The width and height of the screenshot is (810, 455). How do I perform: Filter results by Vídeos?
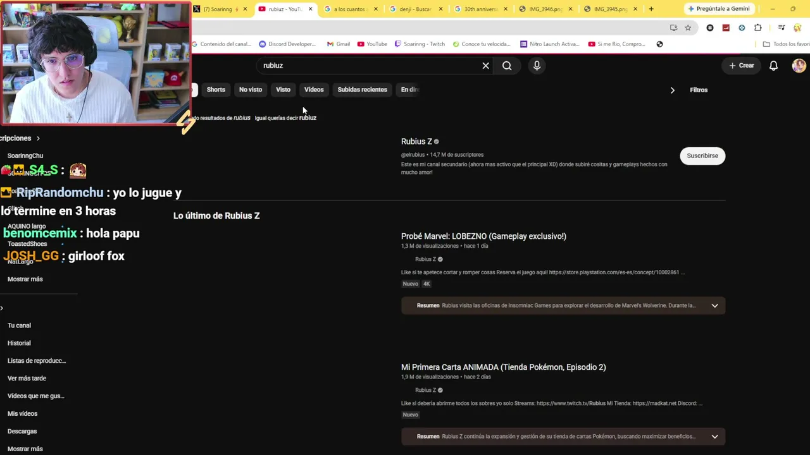314,90
